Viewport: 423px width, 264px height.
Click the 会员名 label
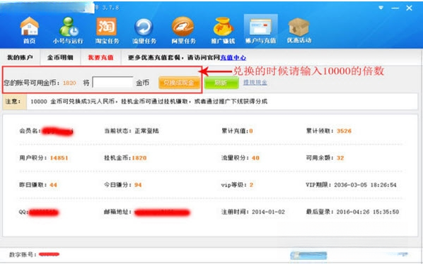(30, 131)
